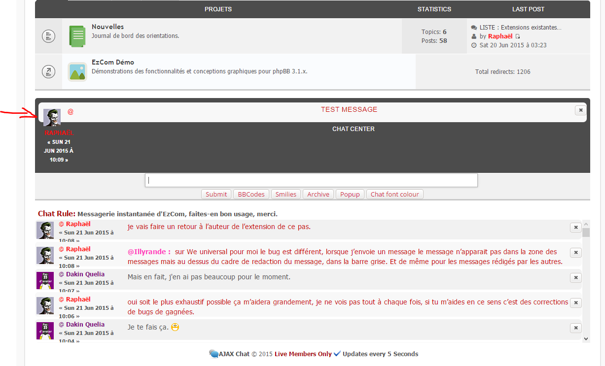Delete the TEST MESSAGE with its X button
The width and height of the screenshot is (605, 366).
pyautogui.click(x=580, y=110)
